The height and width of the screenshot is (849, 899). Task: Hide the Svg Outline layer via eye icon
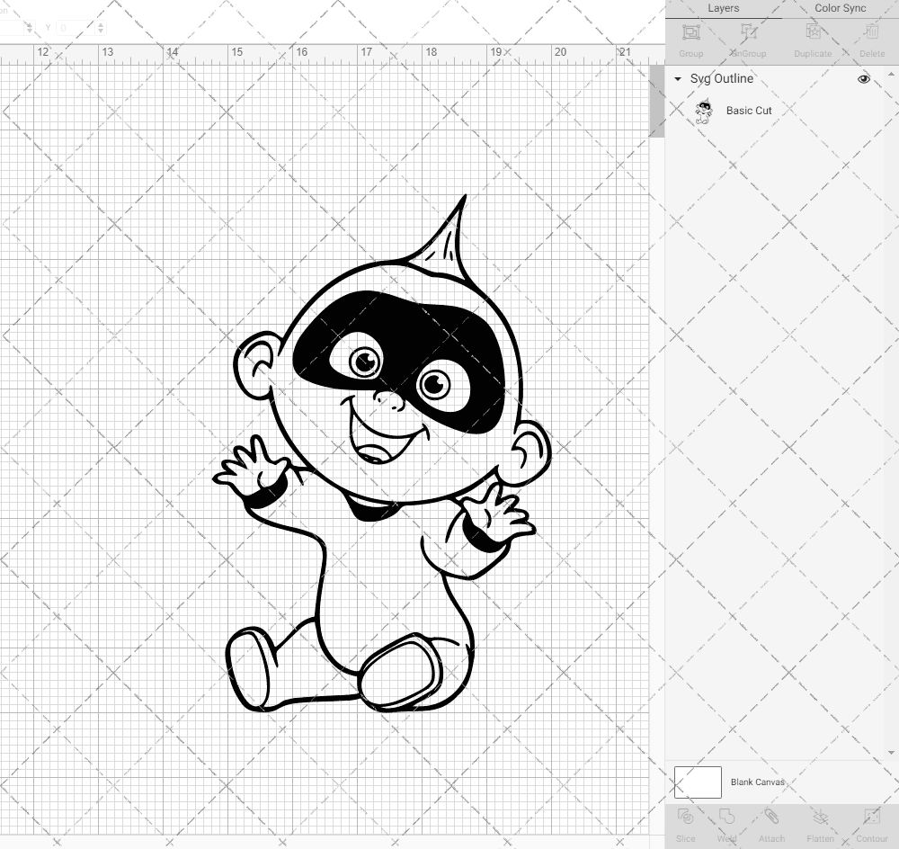[863, 78]
